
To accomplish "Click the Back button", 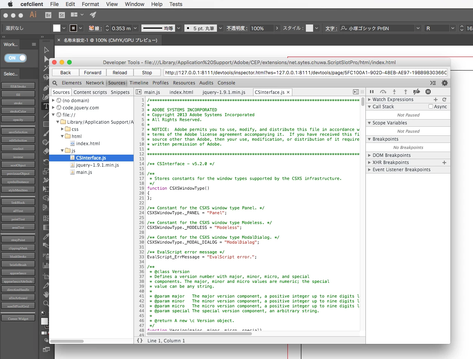I will coord(66,72).
